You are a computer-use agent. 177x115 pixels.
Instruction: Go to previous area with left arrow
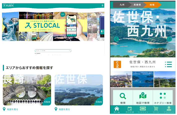[x=116, y=39]
